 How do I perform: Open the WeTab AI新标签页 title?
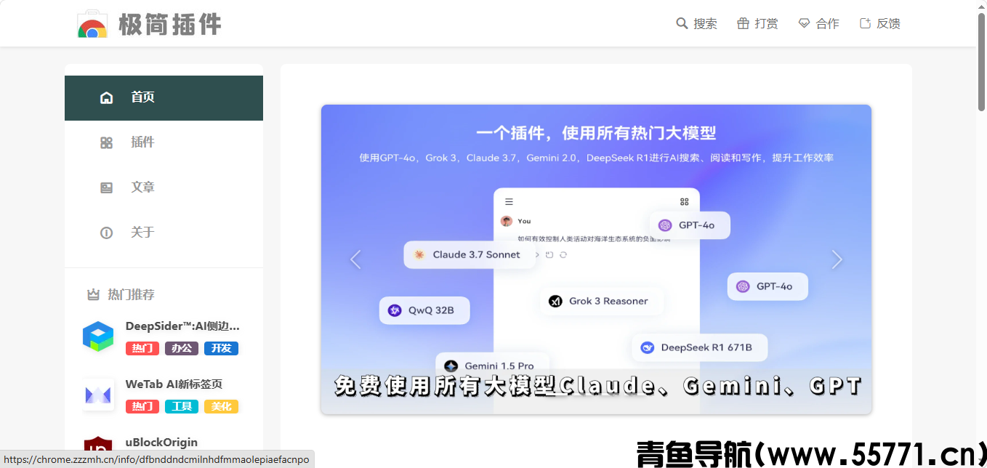(x=174, y=384)
